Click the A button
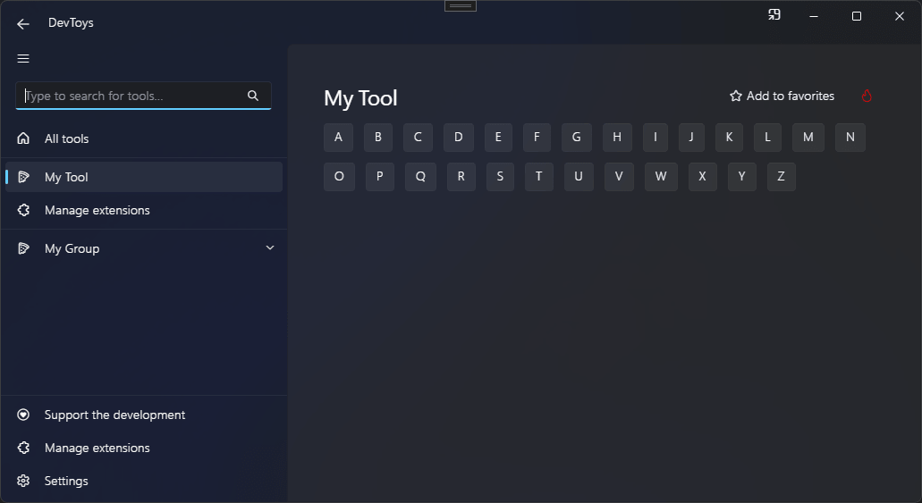This screenshot has height=503, width=922. tap(338, 138)
